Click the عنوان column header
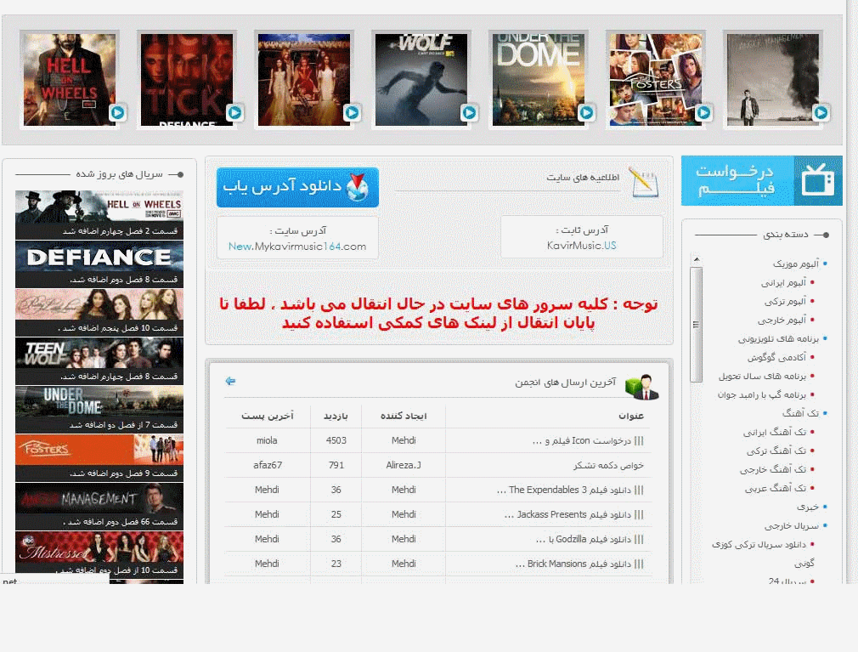858x652 pixels. point(631,416)
